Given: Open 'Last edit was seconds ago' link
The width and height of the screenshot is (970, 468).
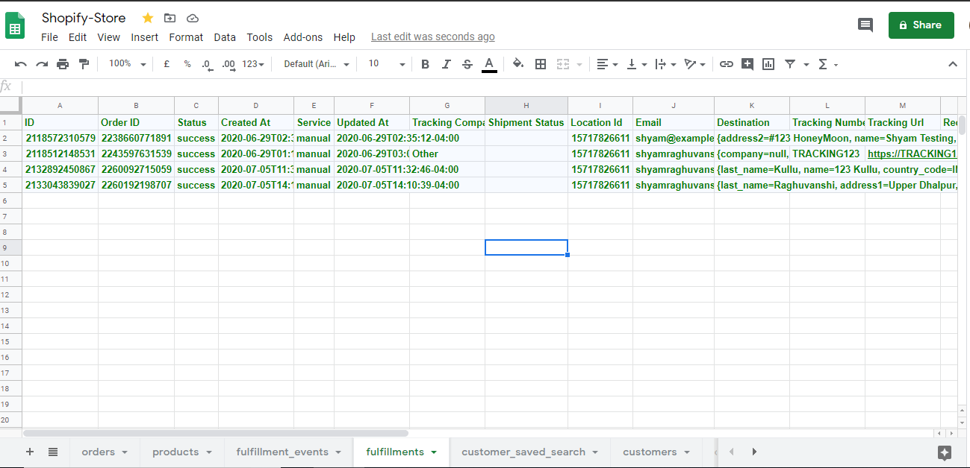Looking at the screenshot, I should coord(433,37).
